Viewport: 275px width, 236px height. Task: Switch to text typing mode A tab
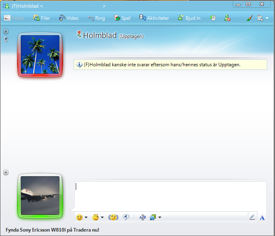click(262, 217)
